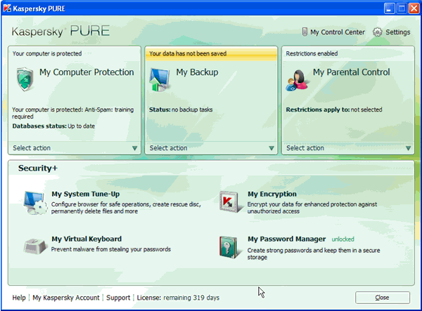Open My Kaspersky Account link
Image resolution: width=422 pixels, height=311 pixels.
click(x=66, y=298)
